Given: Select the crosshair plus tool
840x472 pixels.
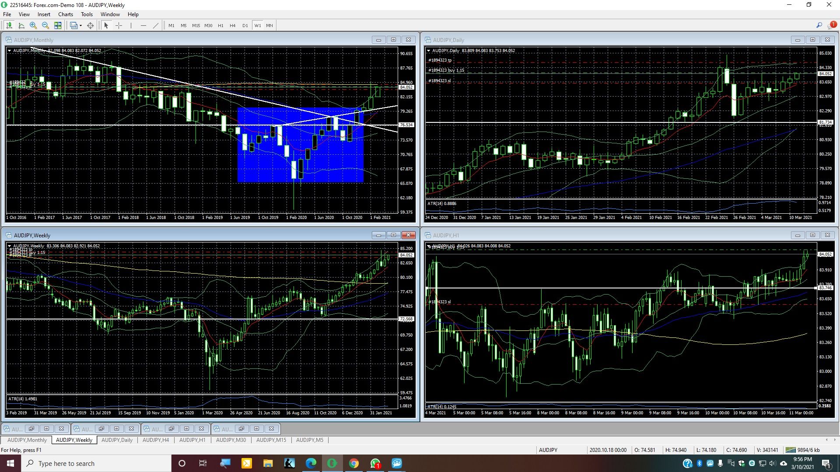Looking at the screenshot, I should click(x=119, y=25).
